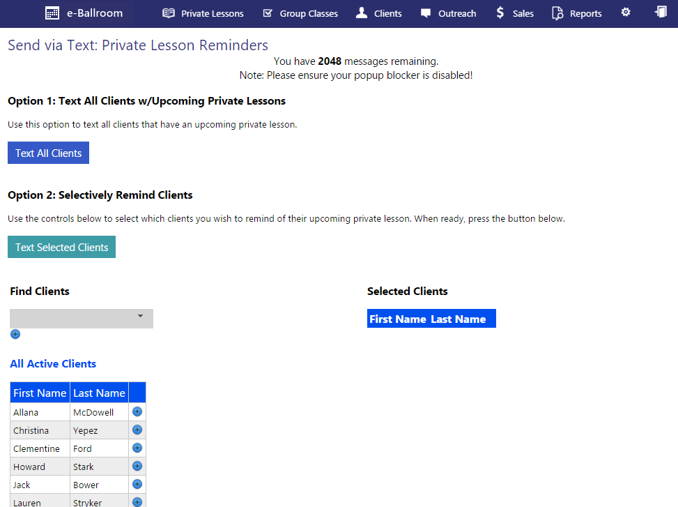
Task: Open the Find Clients dropdown
Action: click(81, 318)
